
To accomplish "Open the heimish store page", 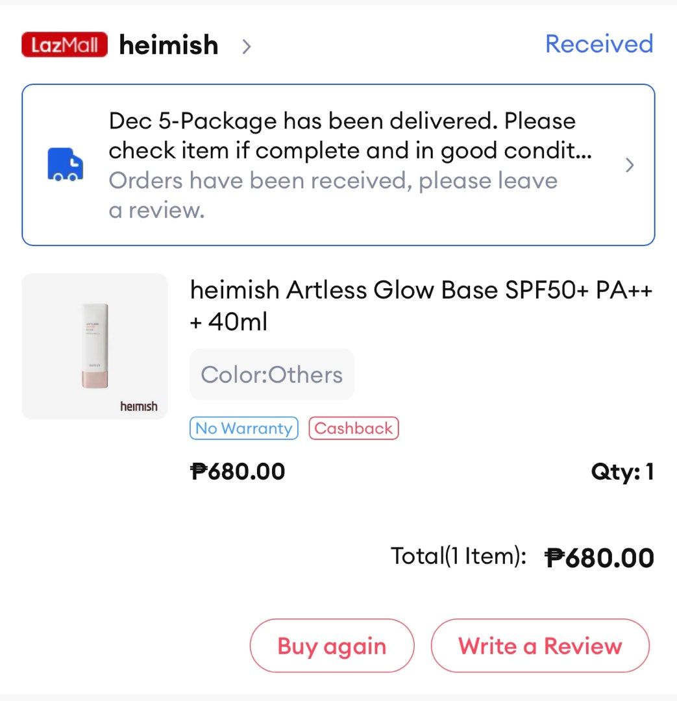I will coord(167,45).
